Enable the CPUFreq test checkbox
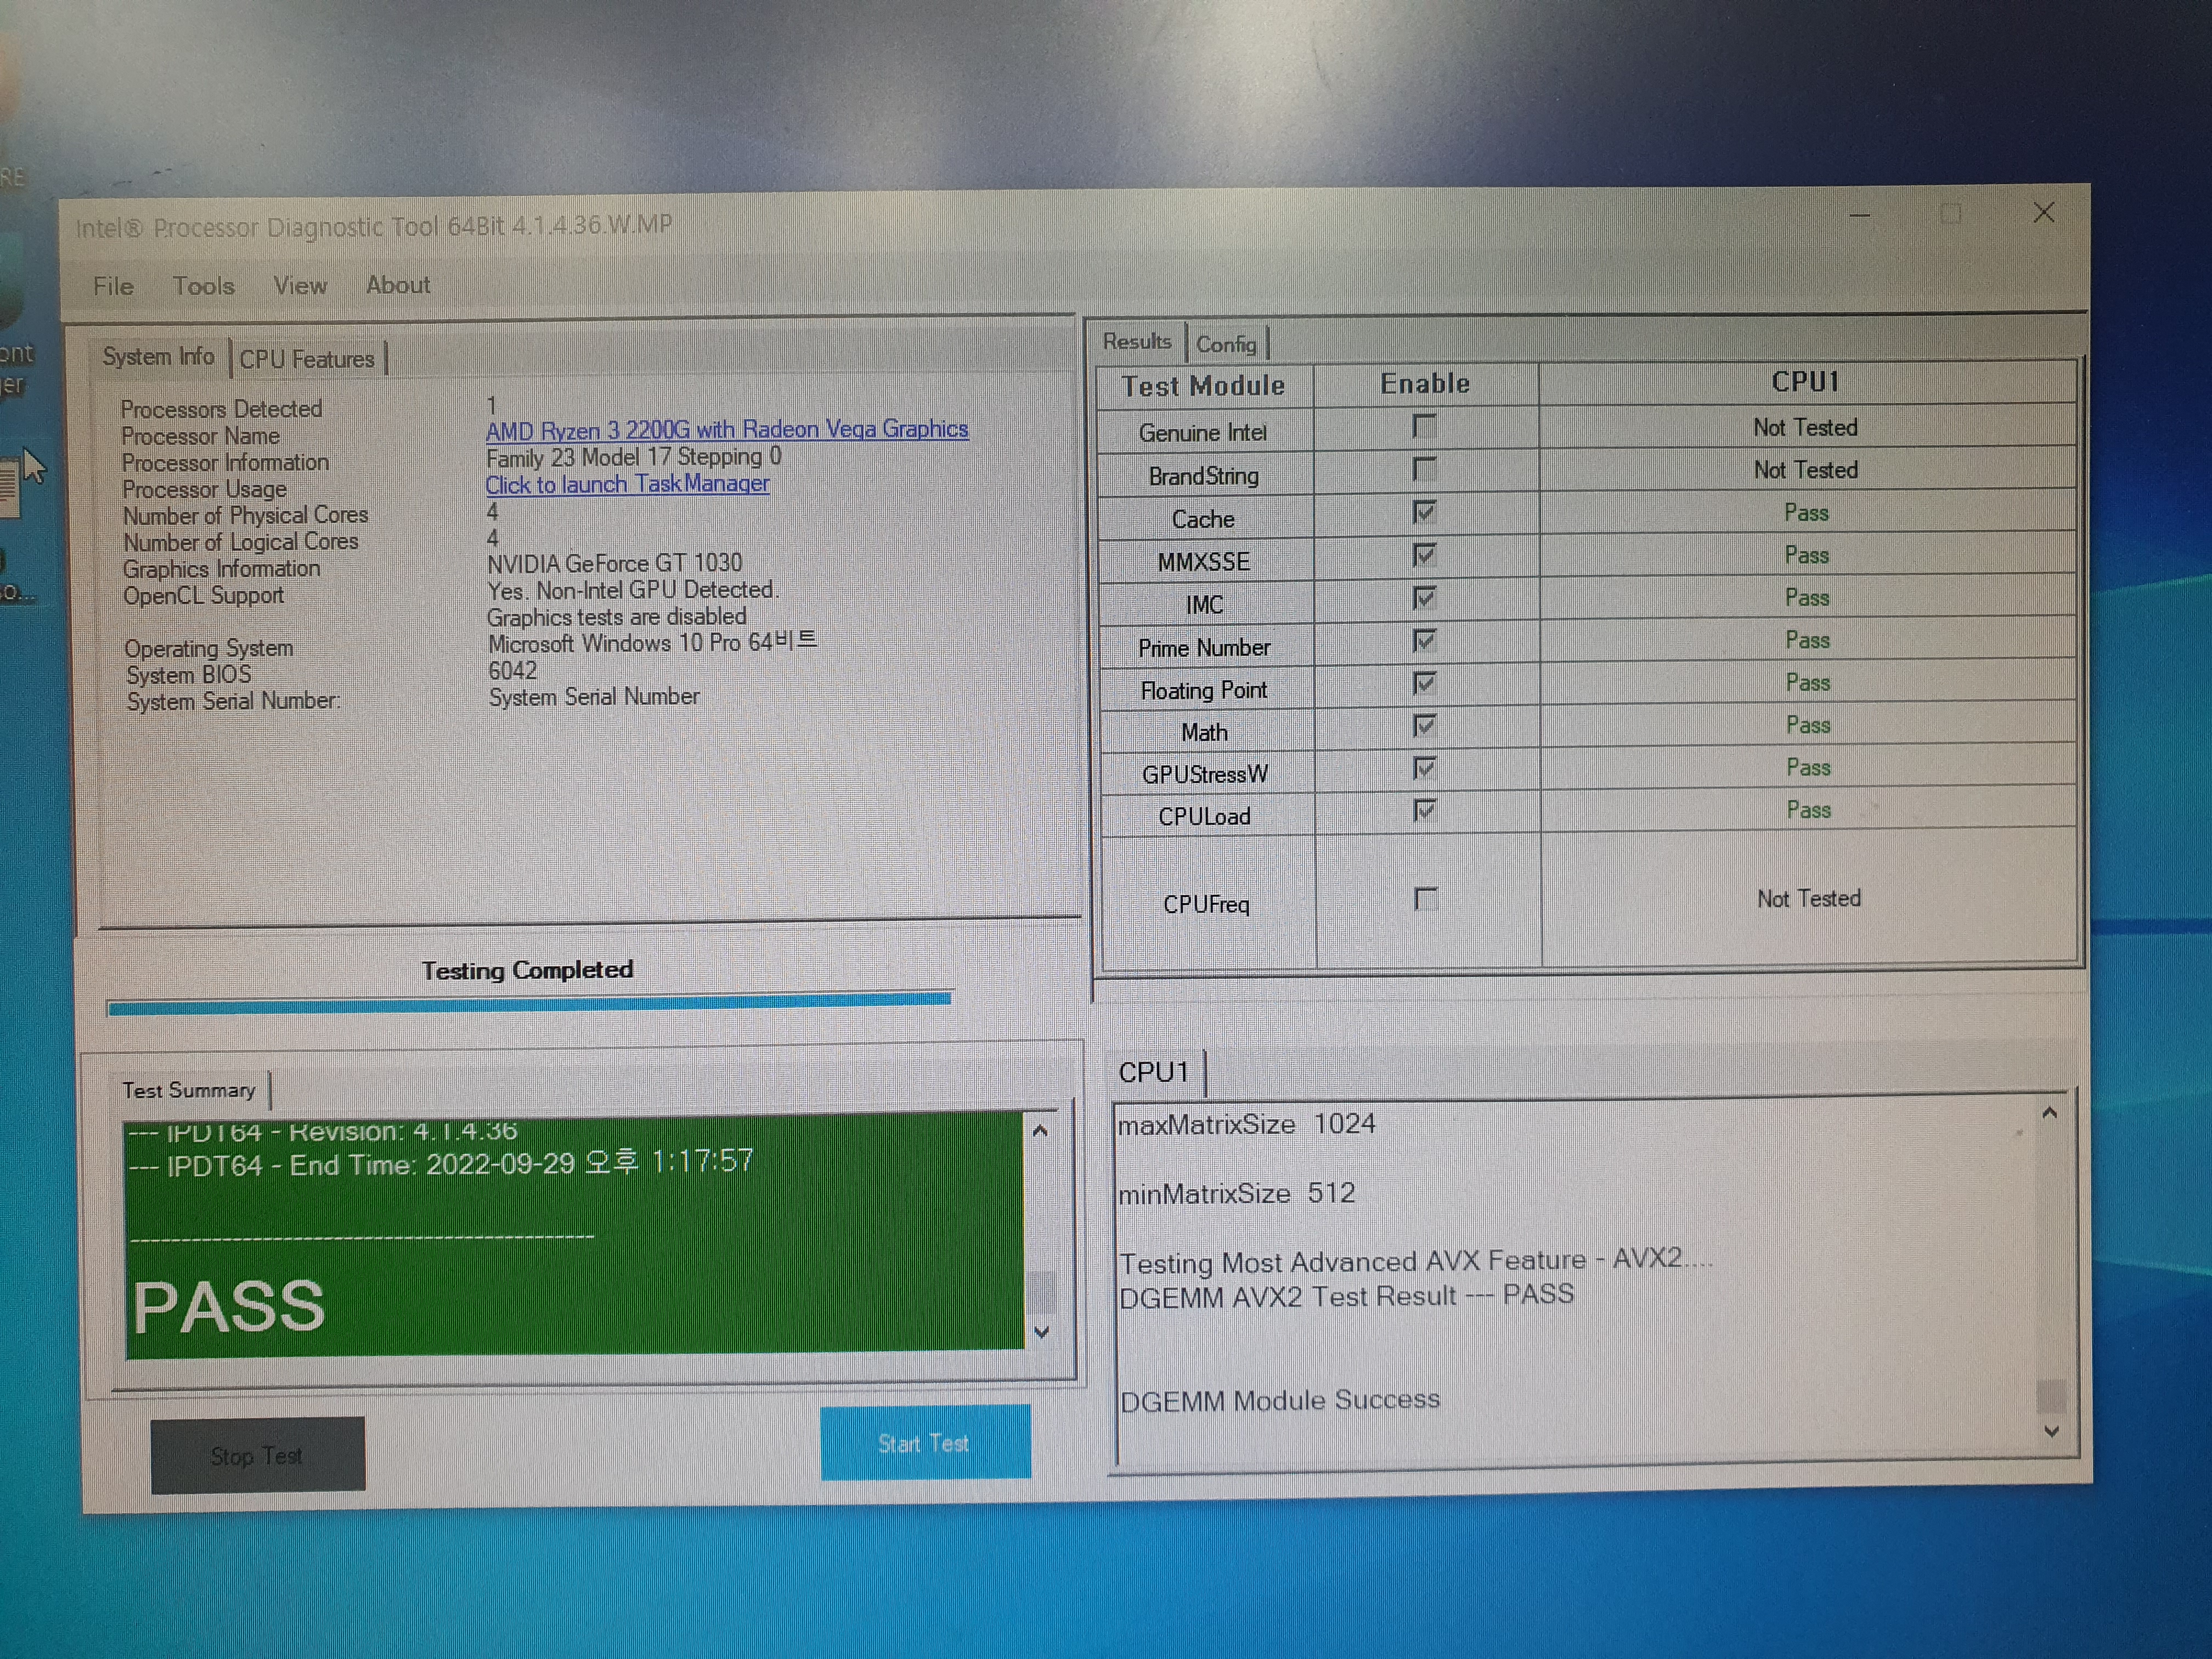The height and width of the screenshot is (1659, 2212). pos(1426,899)
